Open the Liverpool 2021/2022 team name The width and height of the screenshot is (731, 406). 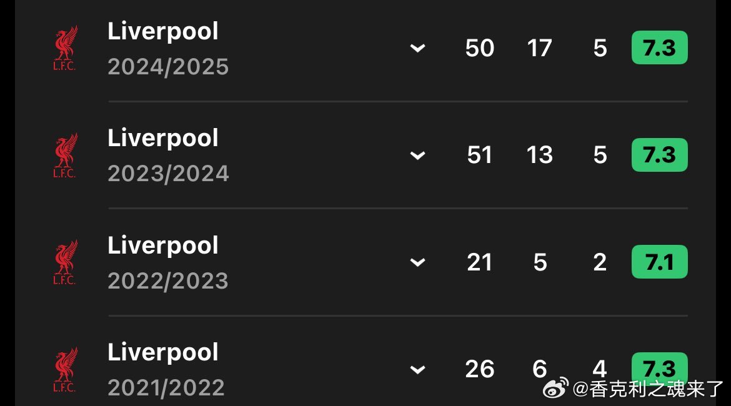click(x=162, y=352)
